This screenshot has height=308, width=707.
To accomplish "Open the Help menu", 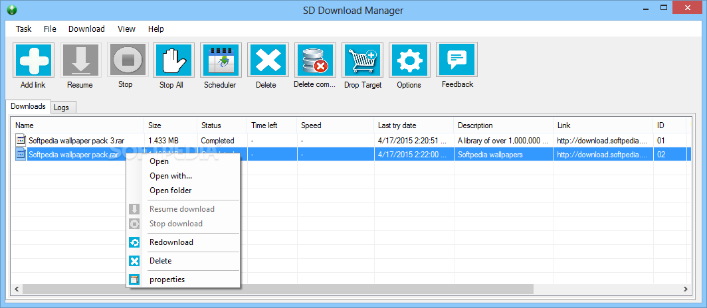I will [156, 29].
